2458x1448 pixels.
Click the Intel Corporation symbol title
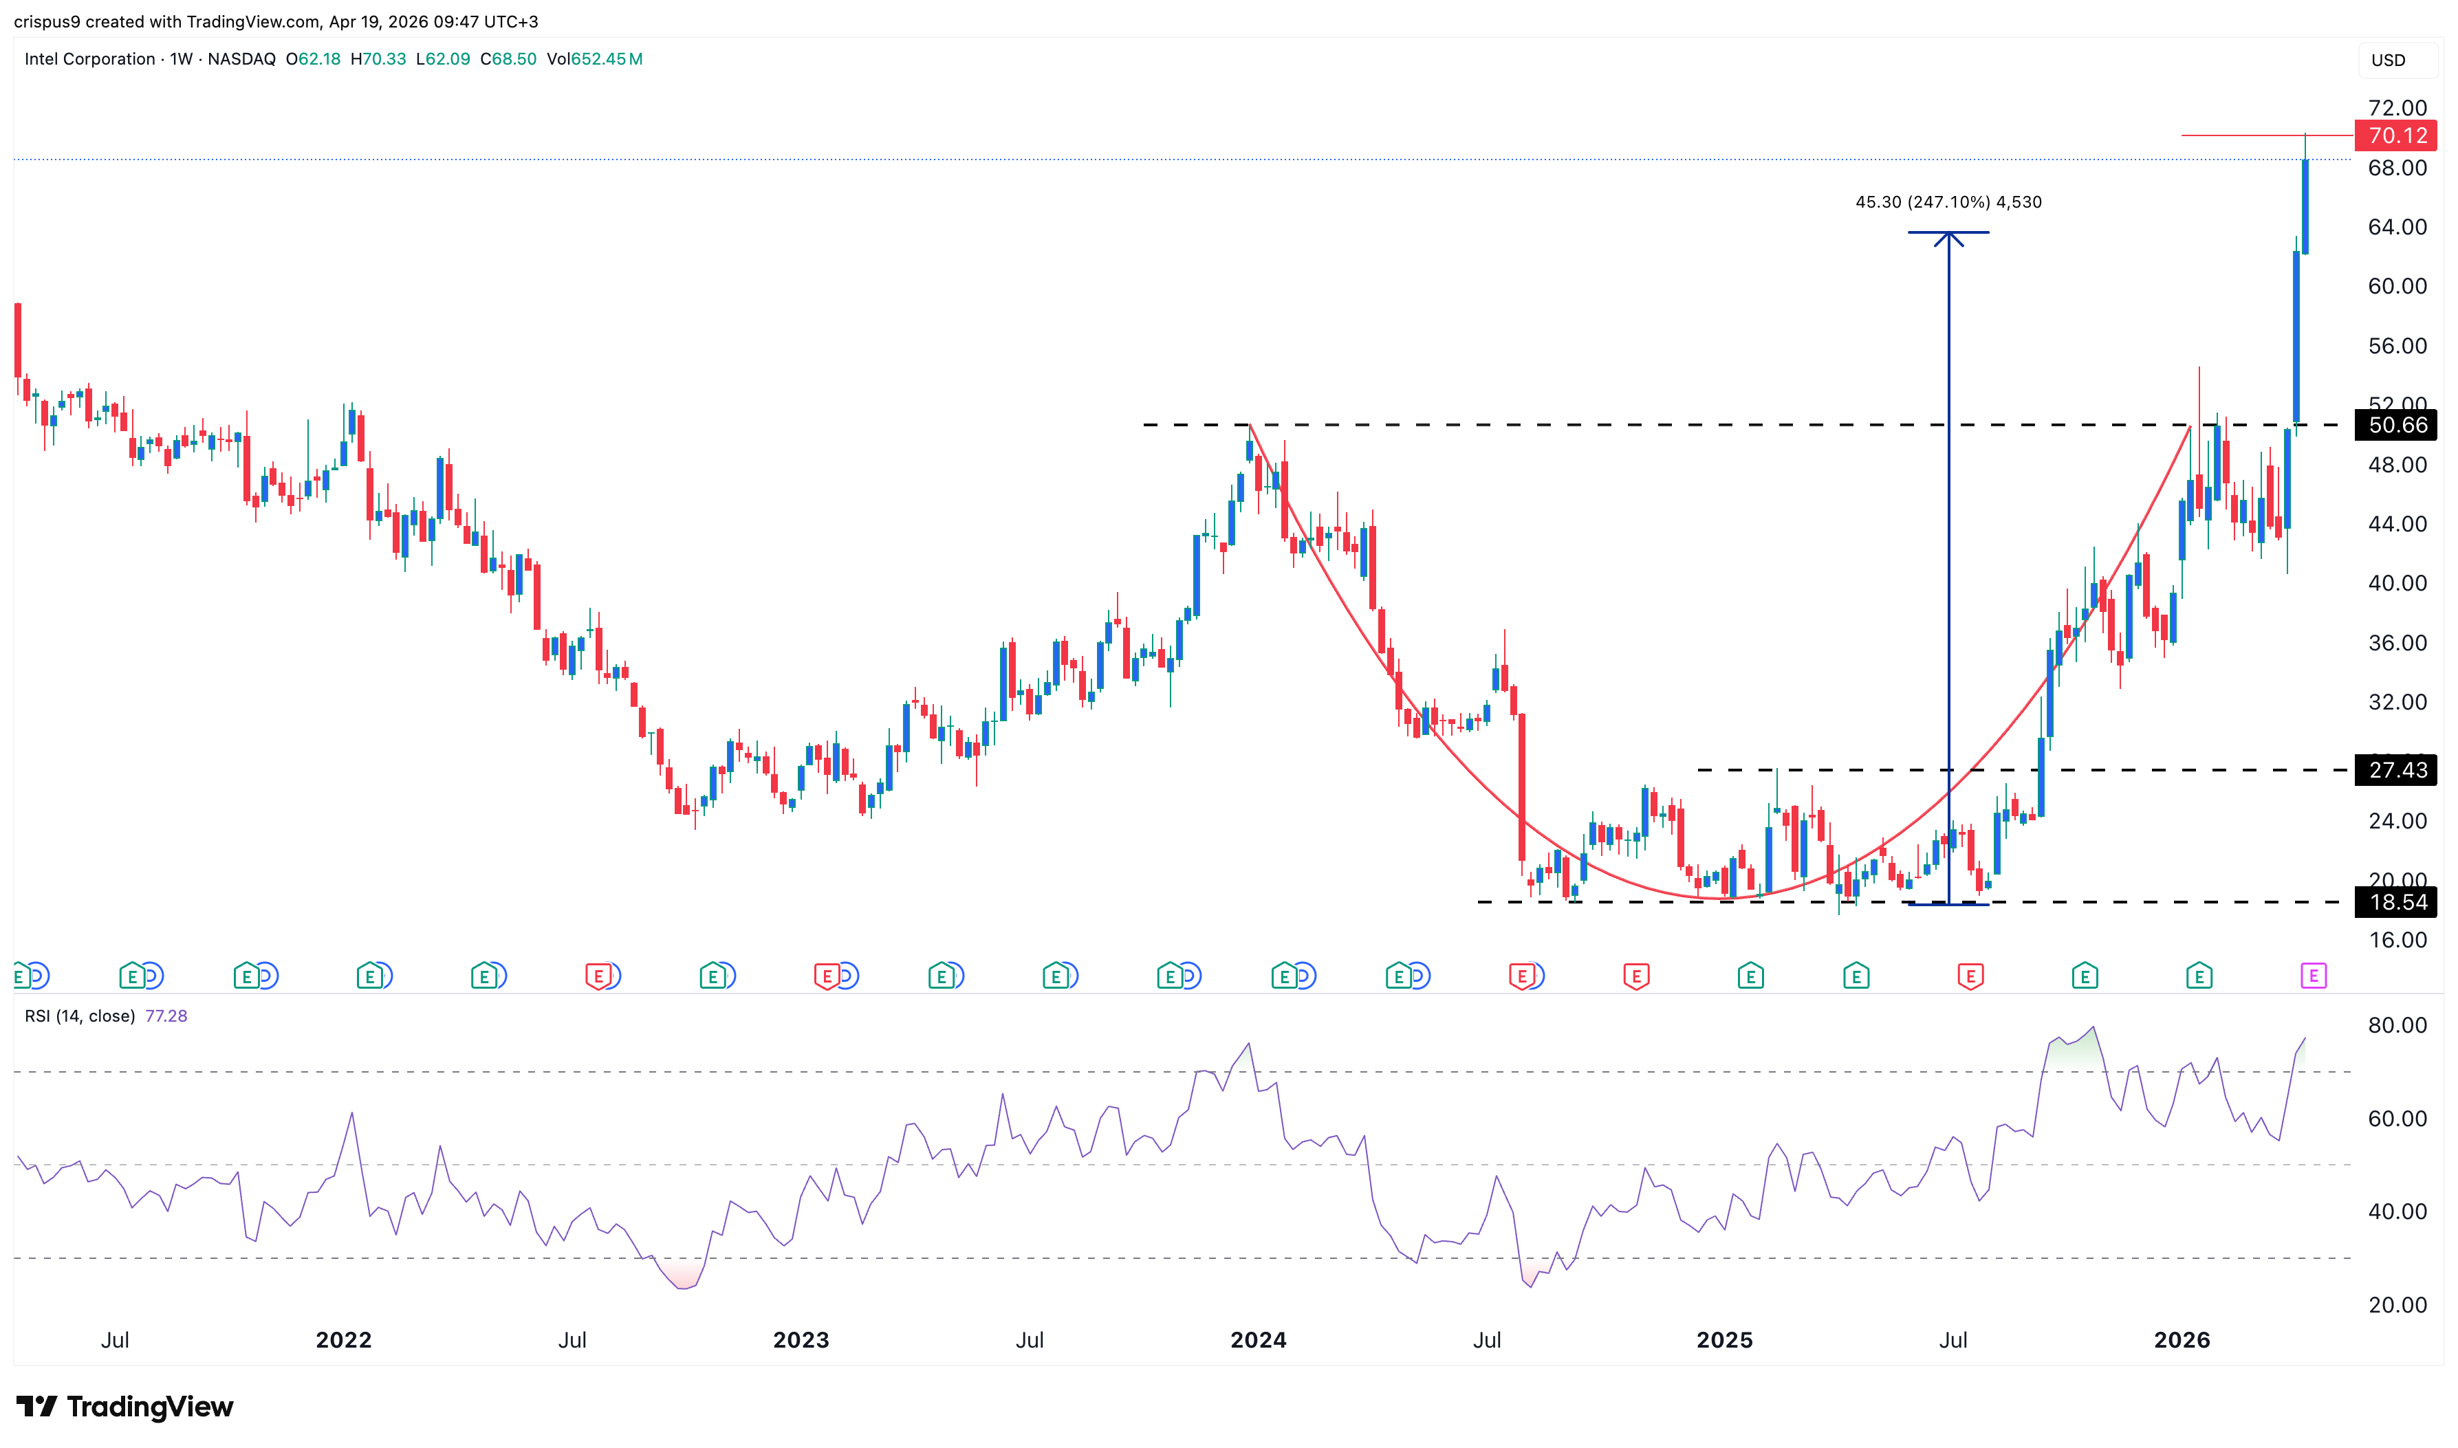89,58
